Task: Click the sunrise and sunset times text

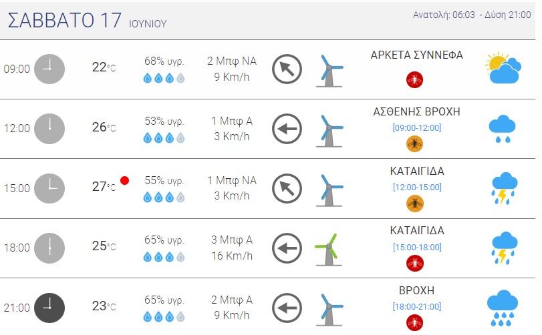Action: point(472,15)
